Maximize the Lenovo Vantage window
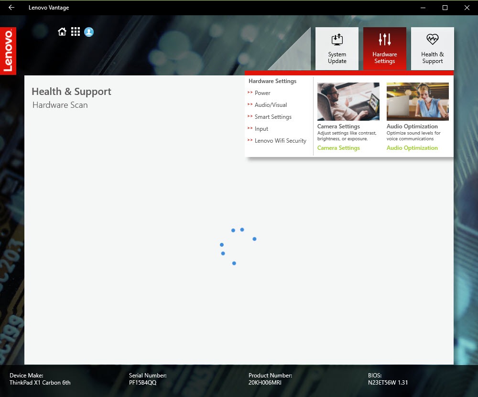The image size is (478, 397). [445, 8]
